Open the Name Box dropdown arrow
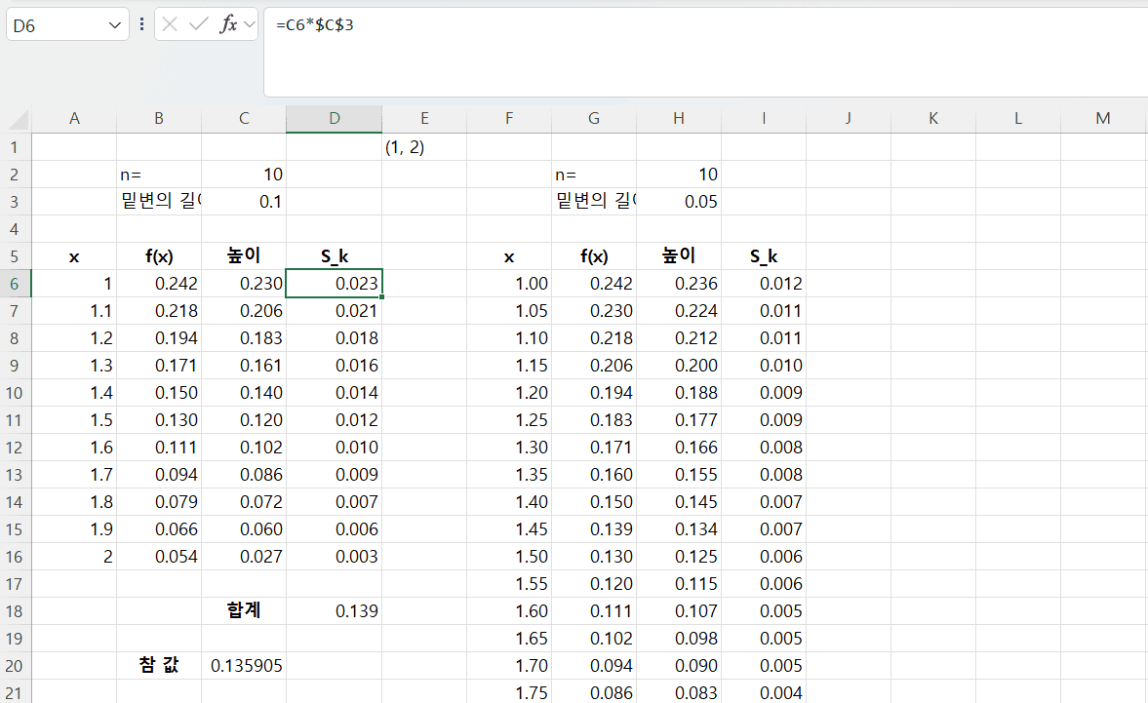The width and height of the screenshot is (1148, 703). click(x=117, y=25)
